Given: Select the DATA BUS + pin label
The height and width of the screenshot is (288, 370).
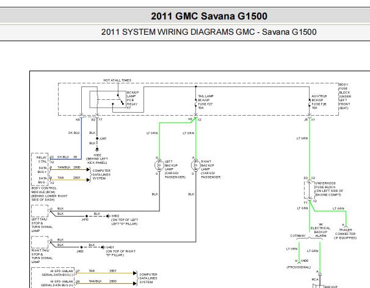Looking at the screenshot, I should pyautogui.click(x=43, y=170).
